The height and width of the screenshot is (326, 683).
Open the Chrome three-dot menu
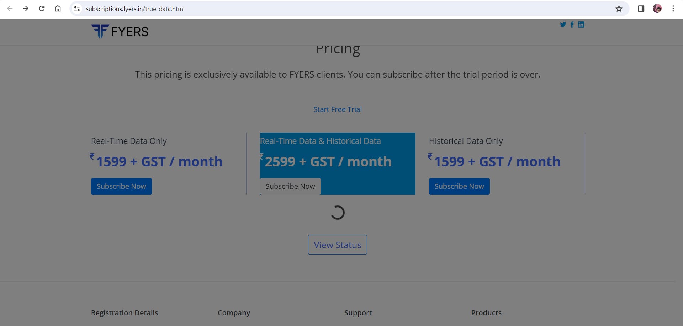(673, 9)
